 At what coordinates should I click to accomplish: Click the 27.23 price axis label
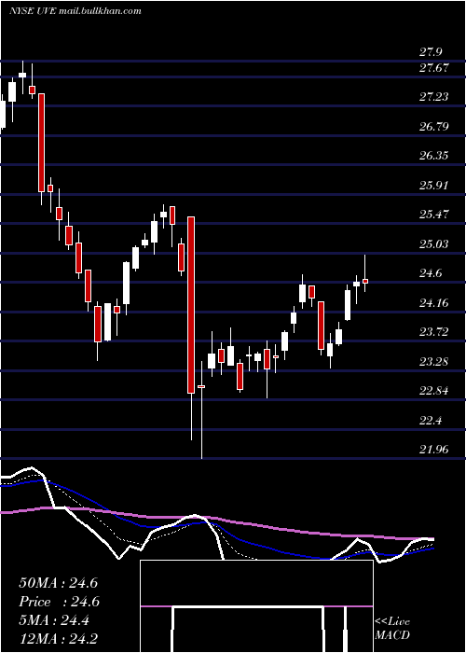pos(434,97)
